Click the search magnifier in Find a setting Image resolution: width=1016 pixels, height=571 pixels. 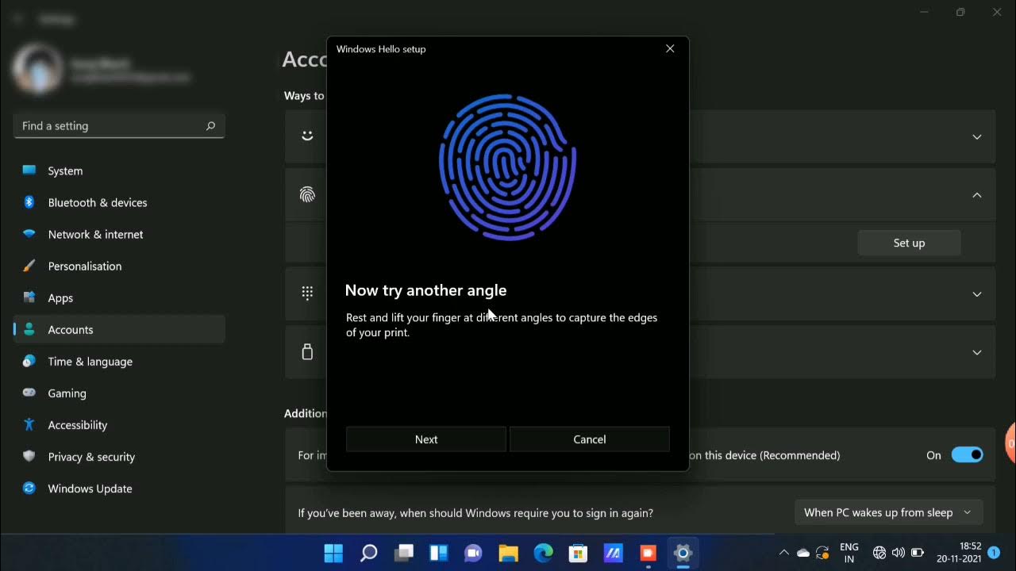(x=210, y=125)
